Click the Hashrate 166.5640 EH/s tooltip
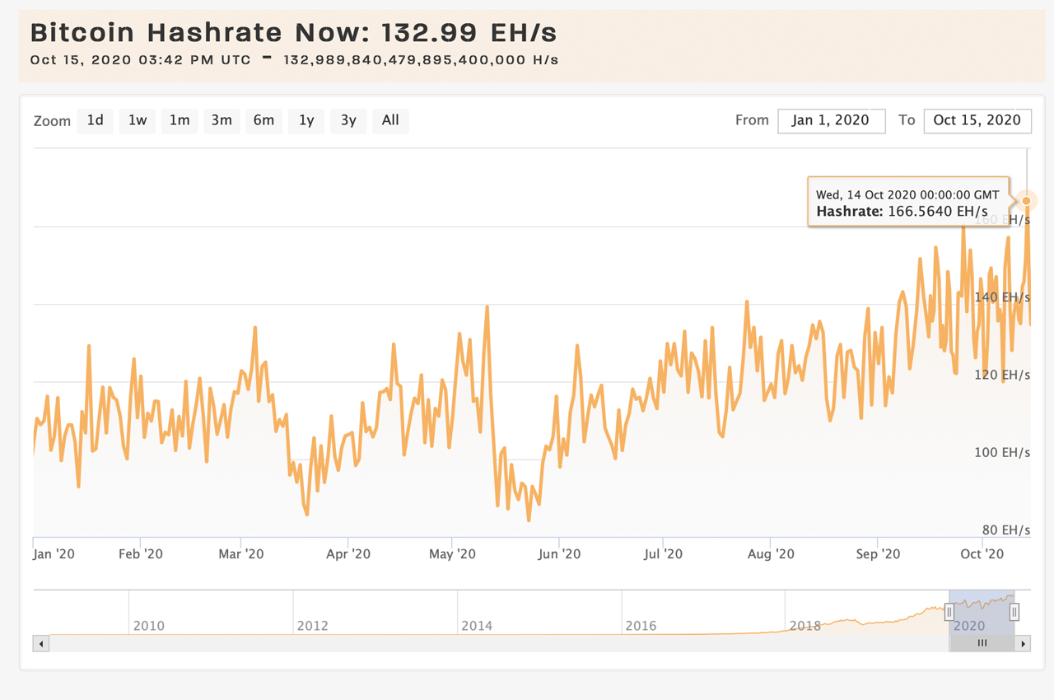This screenshot has width=1054, height=700. coord(907,202)
